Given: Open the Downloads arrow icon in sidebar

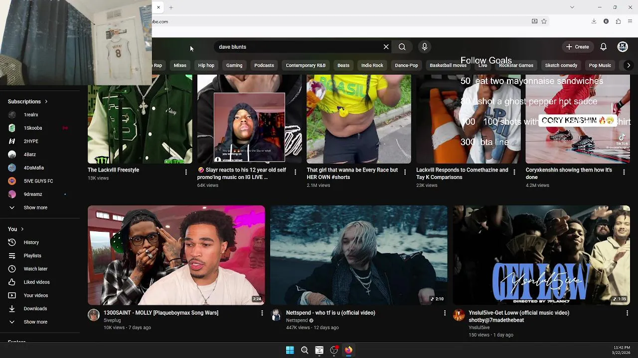Looking at the screenshot, I should 12,309.
